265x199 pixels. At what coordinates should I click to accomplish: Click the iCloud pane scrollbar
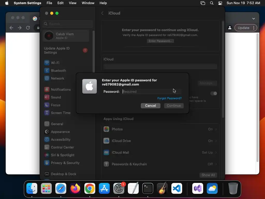[223, 69]
